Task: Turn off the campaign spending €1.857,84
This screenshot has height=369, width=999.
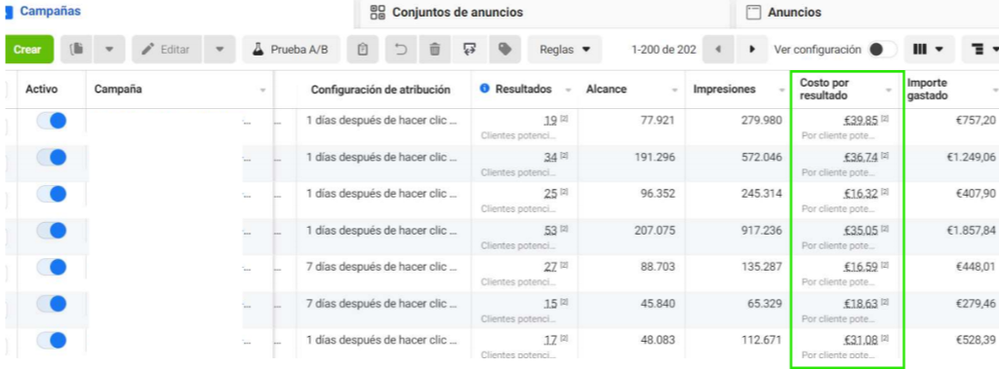Action: click(x=52, y=231)
